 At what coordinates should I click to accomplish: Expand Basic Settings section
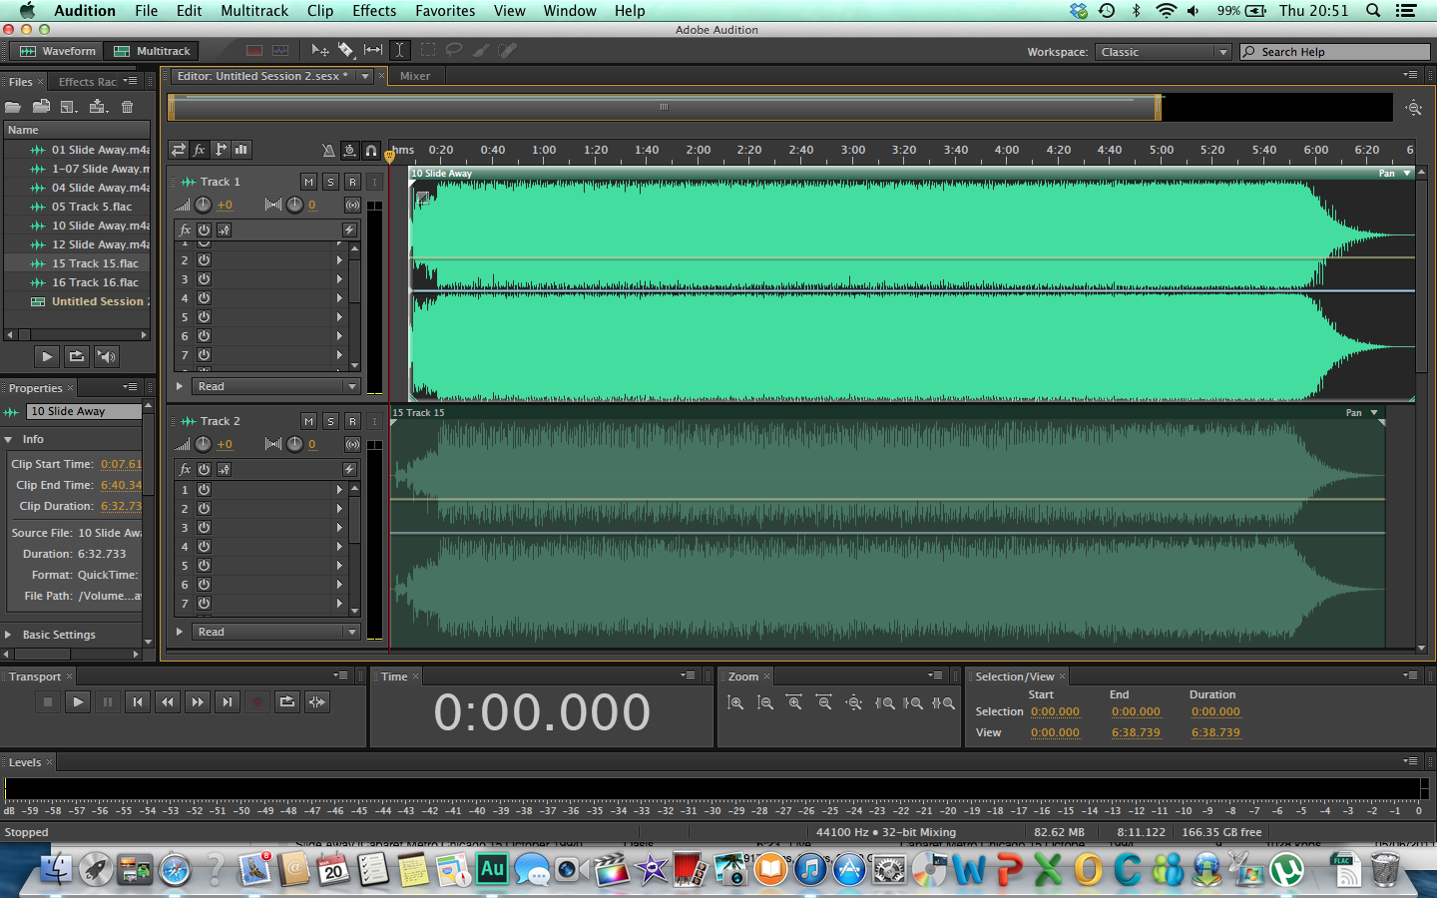tap(9, 635)
